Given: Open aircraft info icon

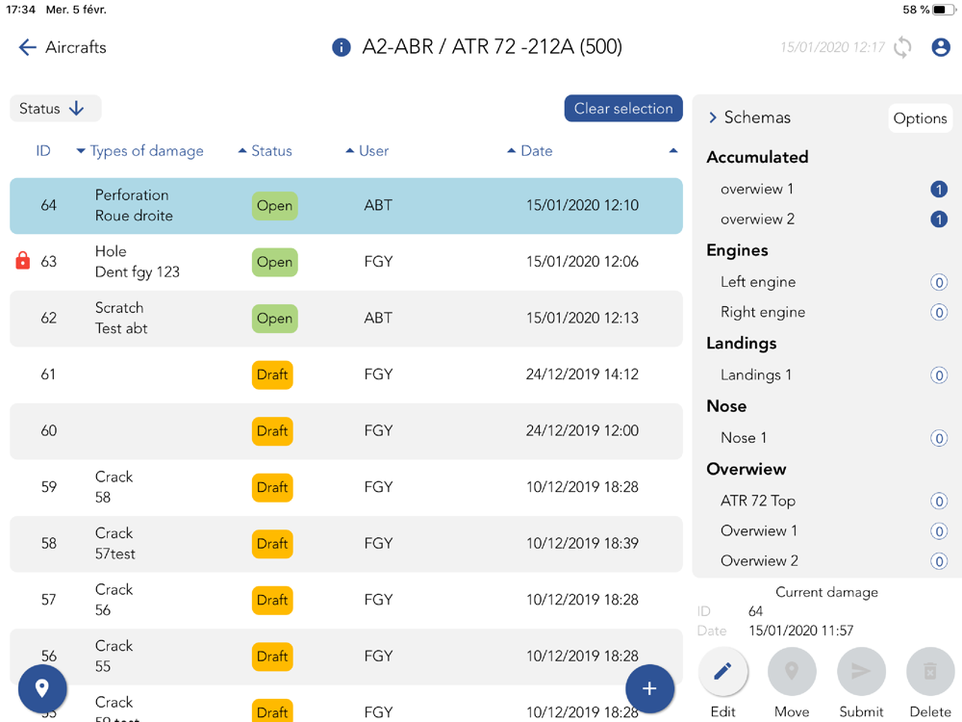Looking at the screenshot, I should click(342, 47).
